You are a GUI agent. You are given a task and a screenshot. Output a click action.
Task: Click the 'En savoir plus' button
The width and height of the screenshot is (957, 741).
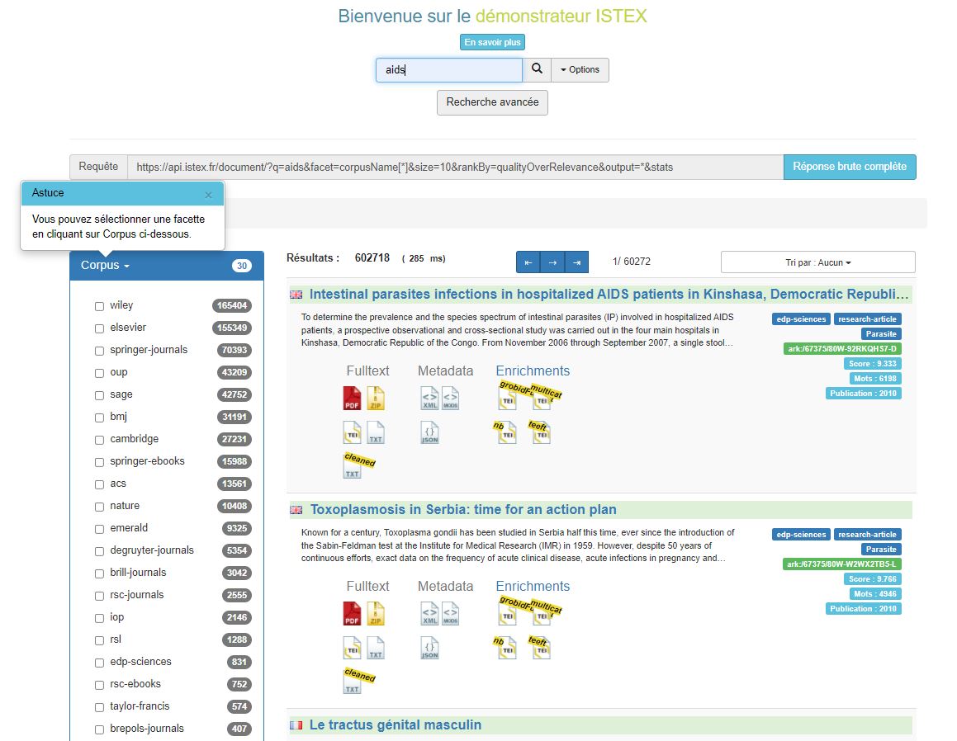[x=493, y=42]
